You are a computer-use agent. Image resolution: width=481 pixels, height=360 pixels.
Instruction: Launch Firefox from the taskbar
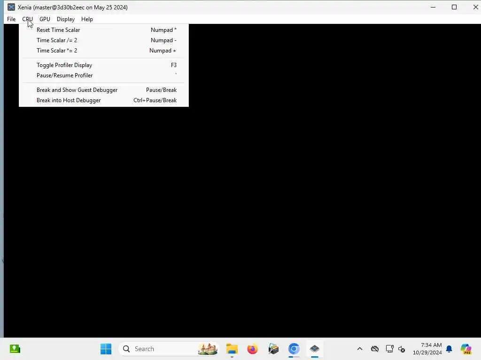pyautogui.click(x=252, y=349)
